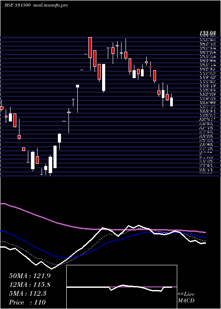Viewport: 221px width, 309px height.
Task: Click the 50MA : 121.9 value
Action: (x=29, y=275)
